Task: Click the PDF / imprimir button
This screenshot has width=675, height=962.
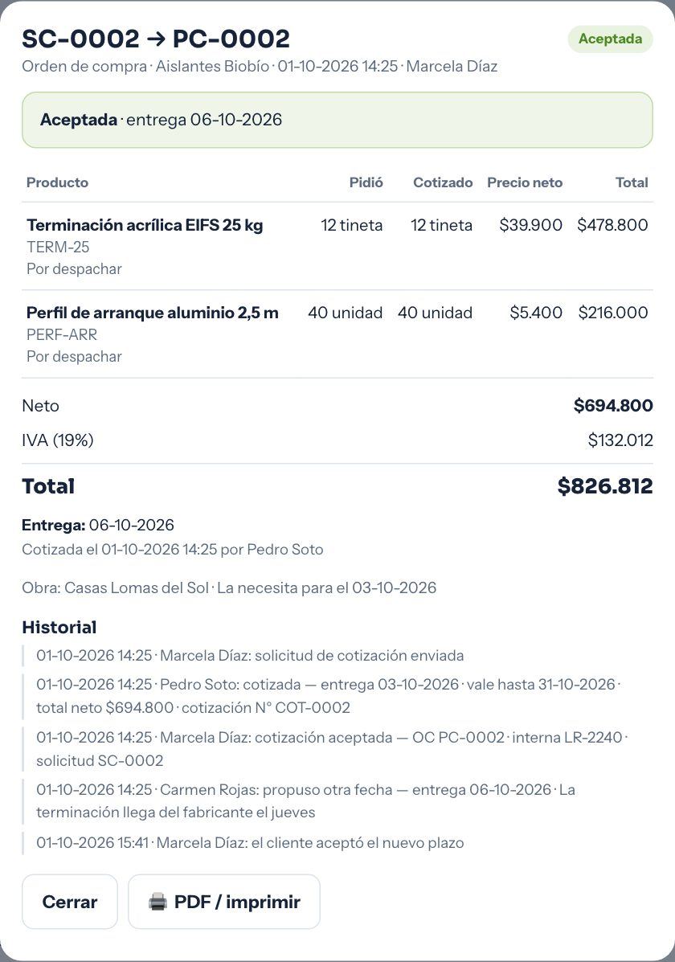Action: coord(224,902)
